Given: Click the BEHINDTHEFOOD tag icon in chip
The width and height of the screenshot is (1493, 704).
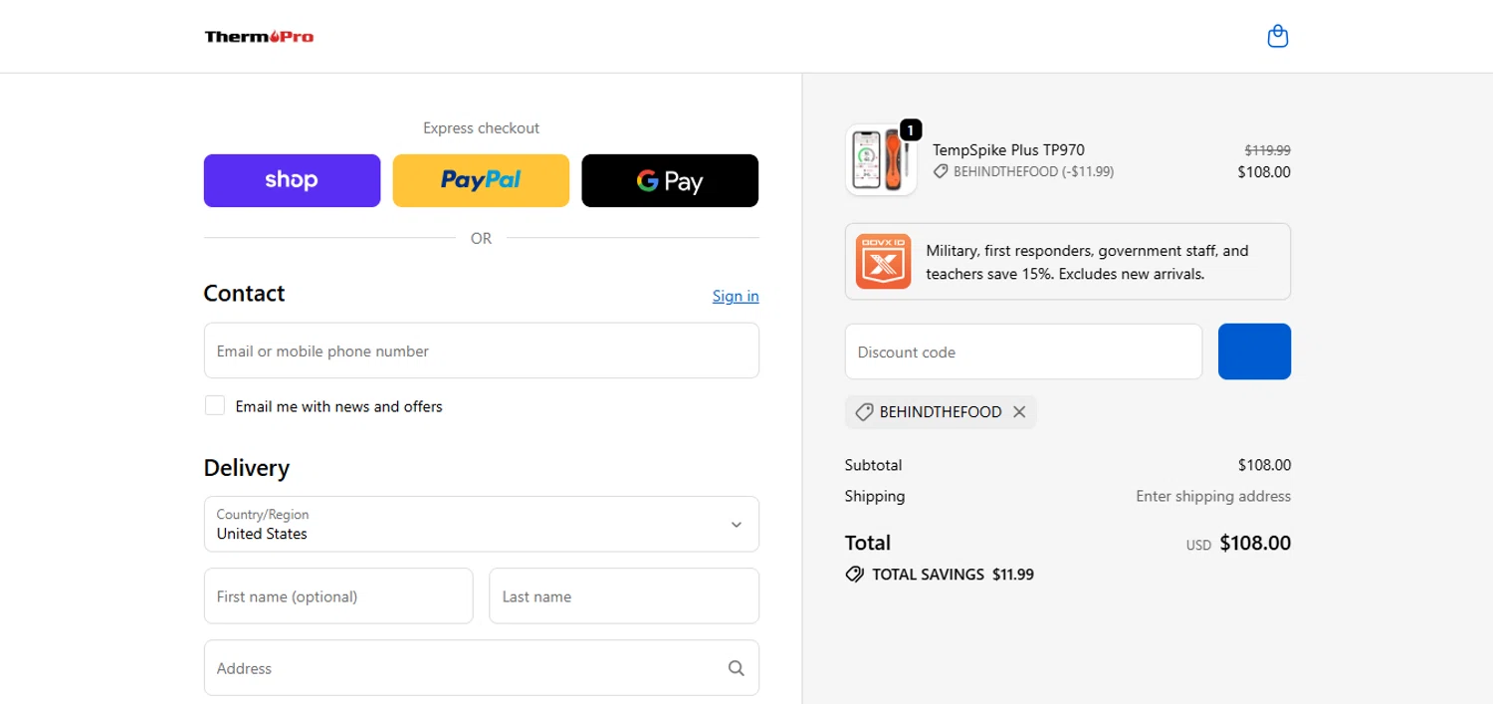Looking at the screenshot, I should pos(864,412).
